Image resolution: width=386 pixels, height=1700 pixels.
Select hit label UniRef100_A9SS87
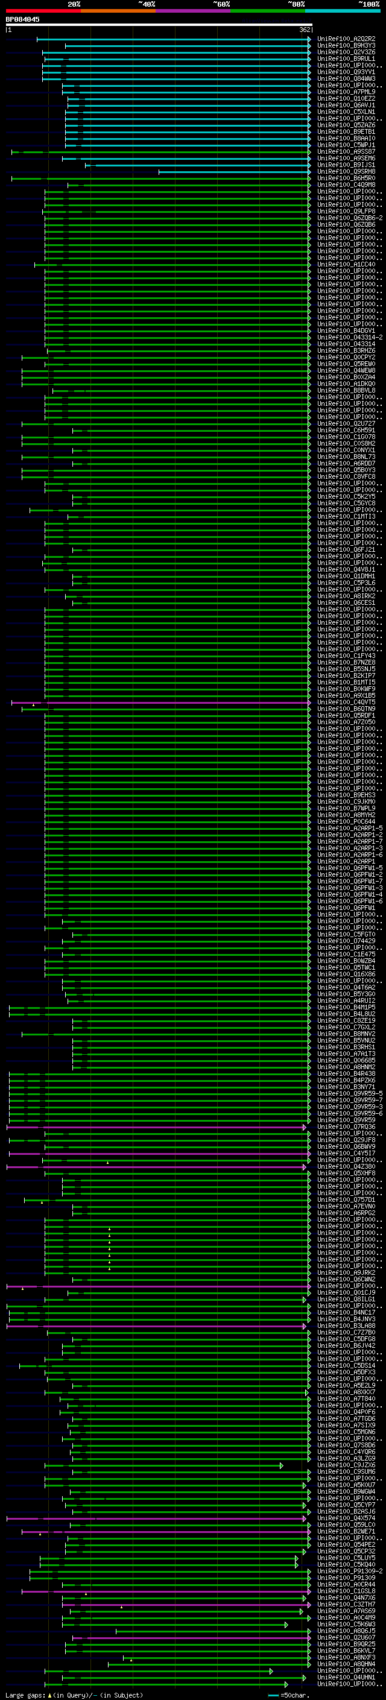click(346, 152)
